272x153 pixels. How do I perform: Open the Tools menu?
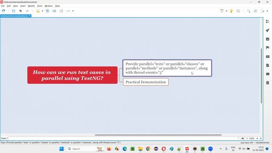click(40, 6)
